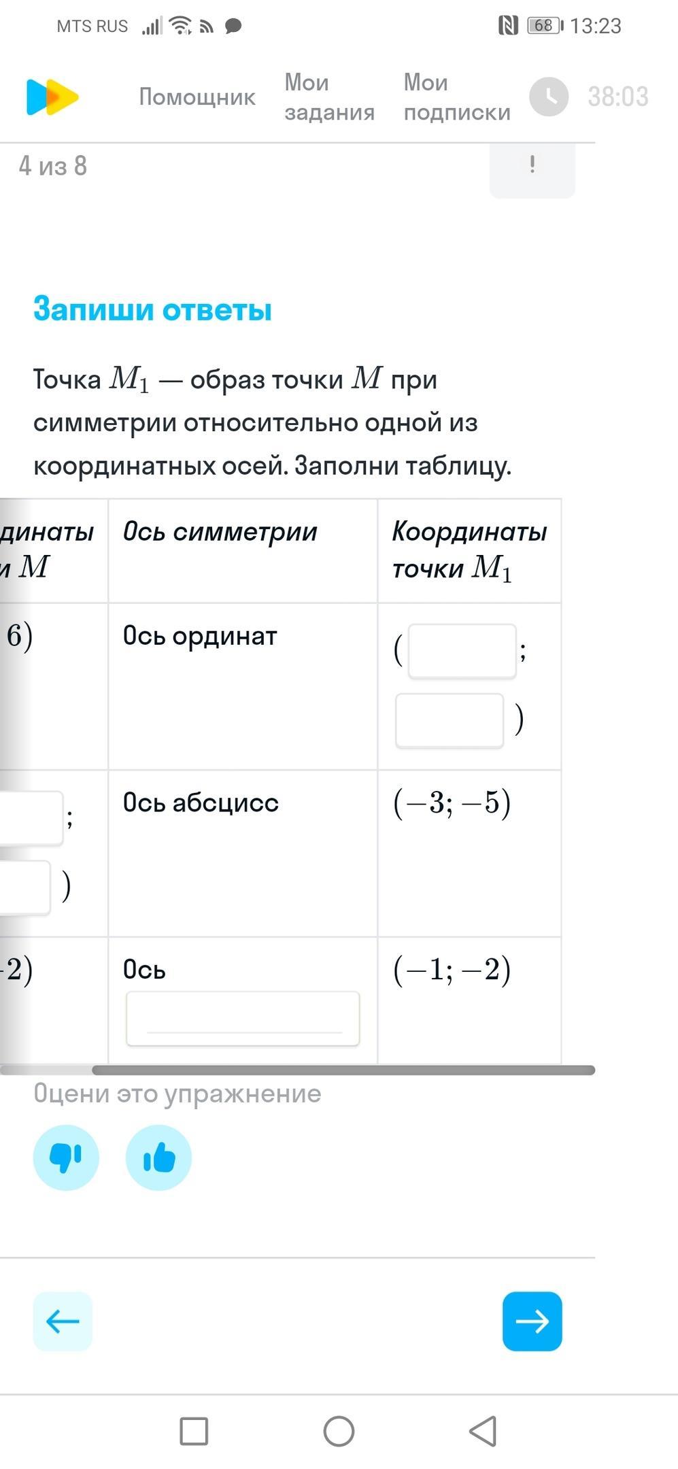Click first M coordinate field in ось абсцисс row

coord(31,818)
